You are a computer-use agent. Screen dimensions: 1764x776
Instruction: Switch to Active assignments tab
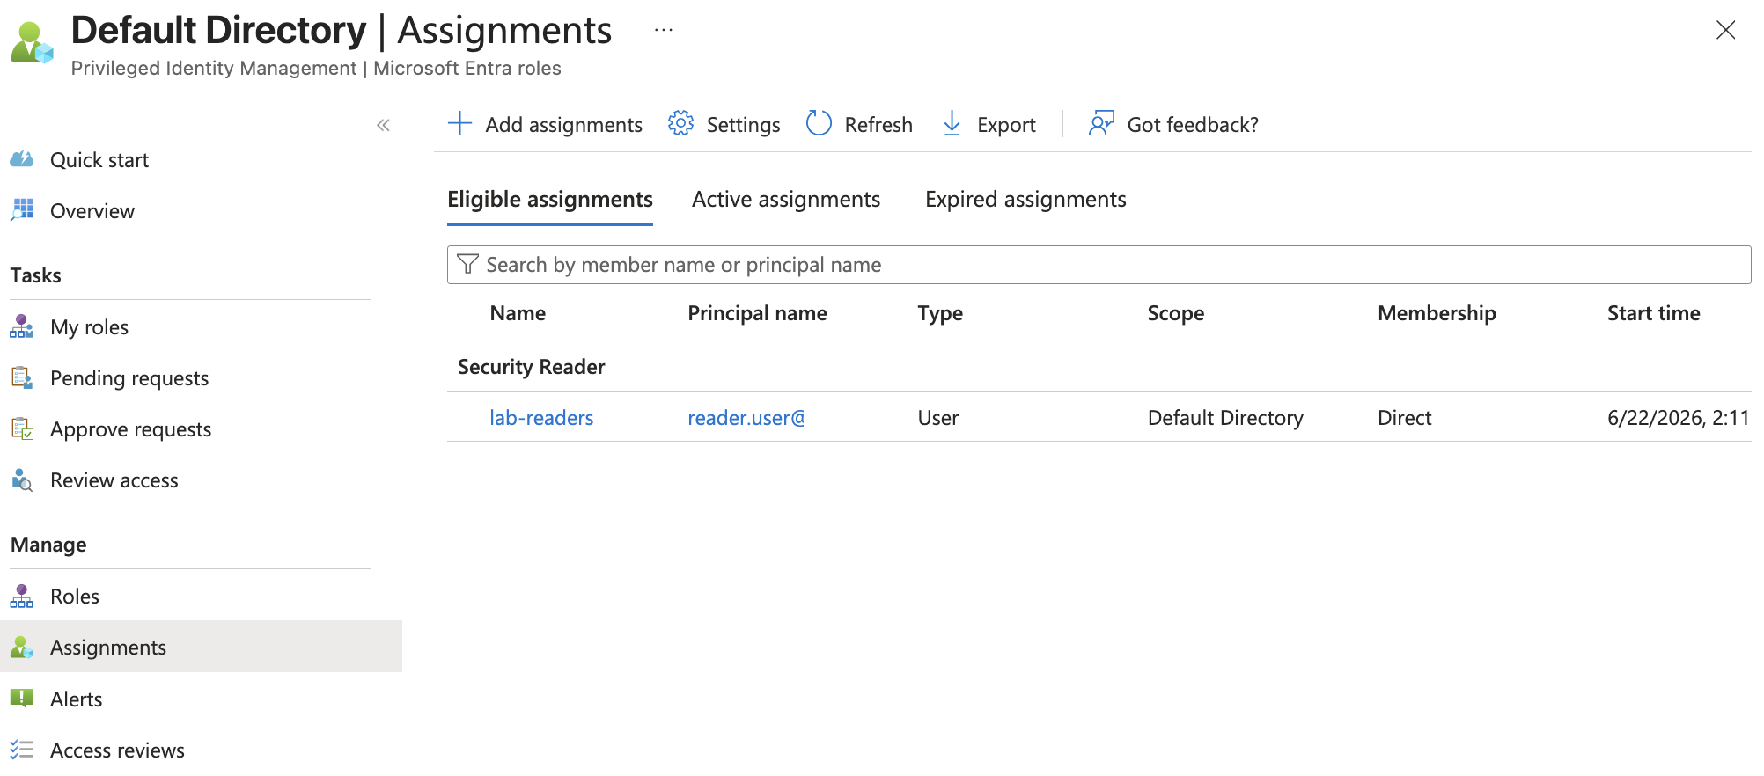coord(786,200)
